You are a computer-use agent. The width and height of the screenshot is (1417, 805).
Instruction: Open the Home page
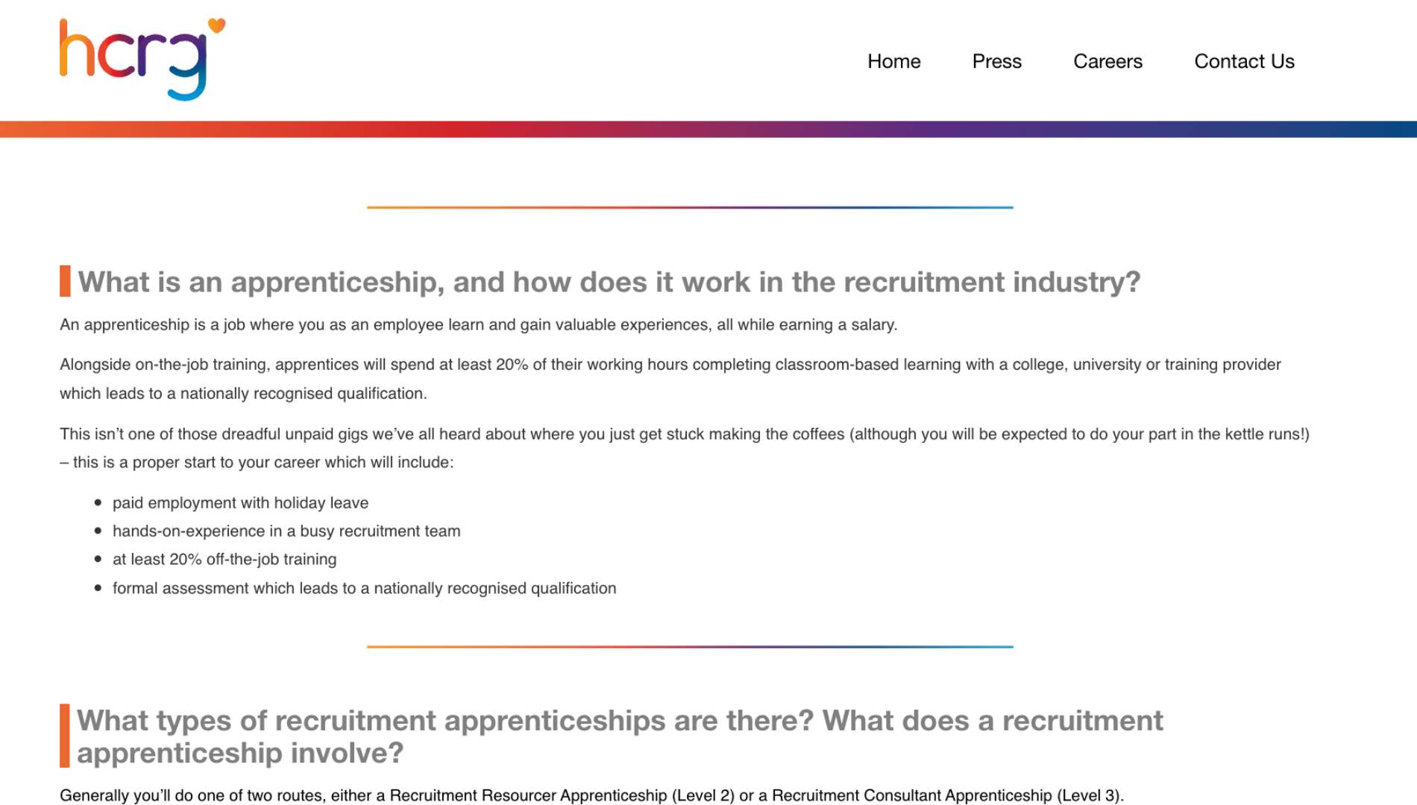point(893,61)
